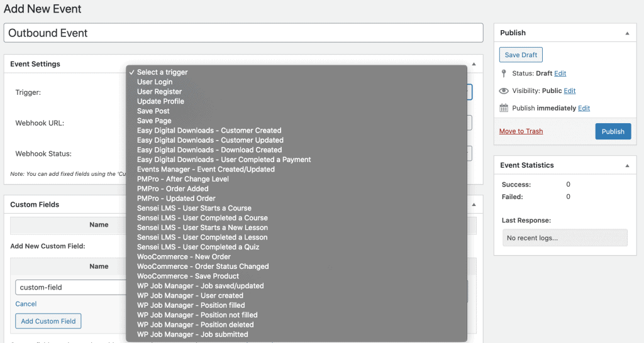This screenshot has height=343, width=644.
Task: Choose Save Post trigger
Action: pyautogui.click(x=296, y=111)
